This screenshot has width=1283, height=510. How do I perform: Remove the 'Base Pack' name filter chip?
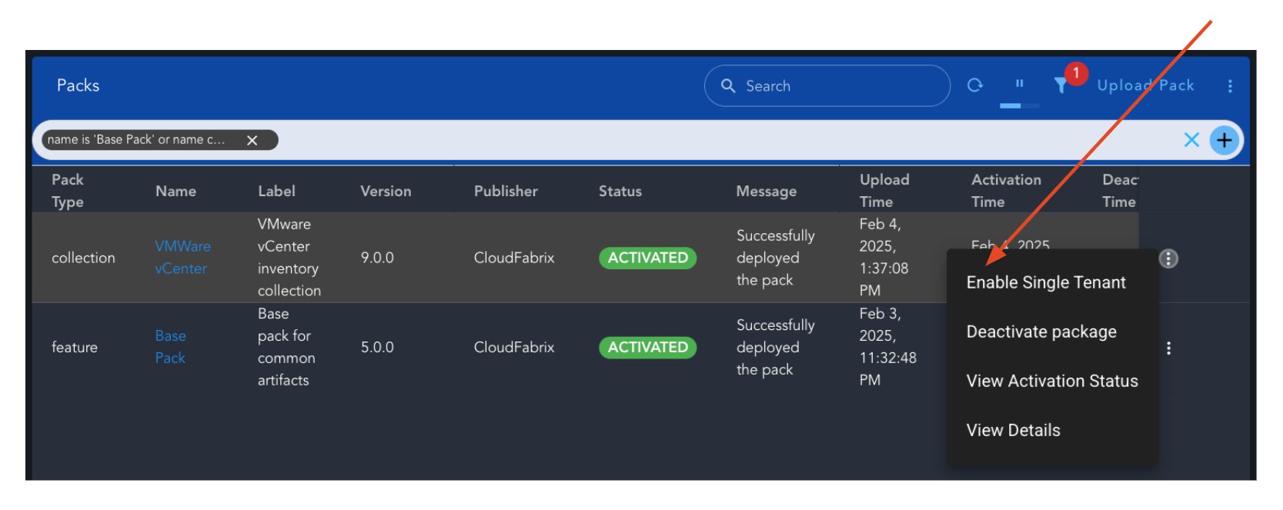coord(252,140)
